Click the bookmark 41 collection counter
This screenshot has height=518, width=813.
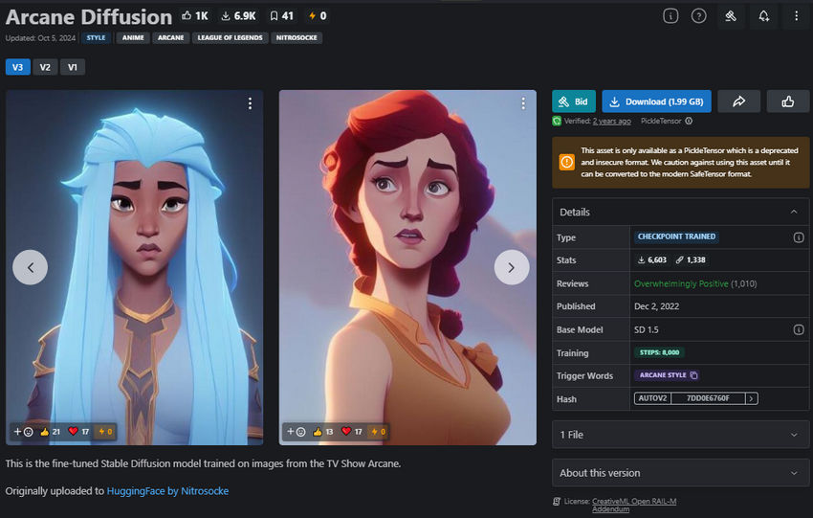tap(282, 16)
